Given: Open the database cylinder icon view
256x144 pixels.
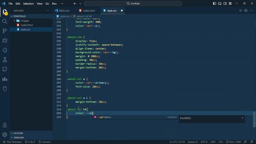Looking at the screenshot, I should [5, 89].
